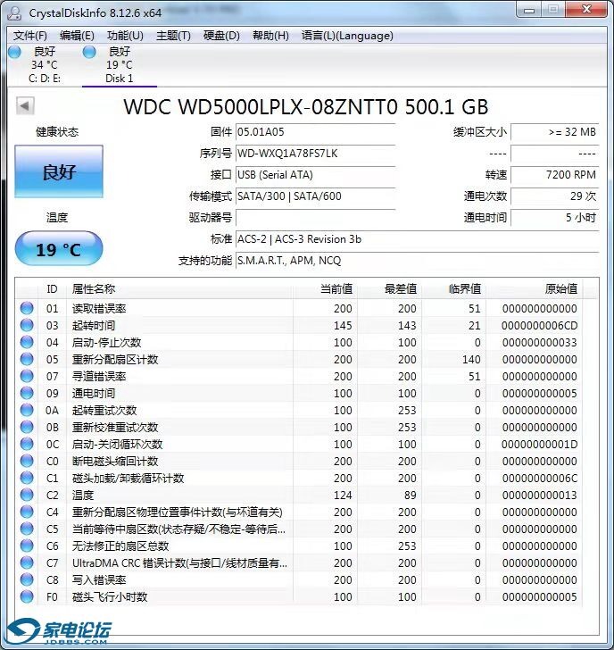614x650 pixels.
Task: Select the 温度 attribute name in row C2
Action: coord(83,495)
